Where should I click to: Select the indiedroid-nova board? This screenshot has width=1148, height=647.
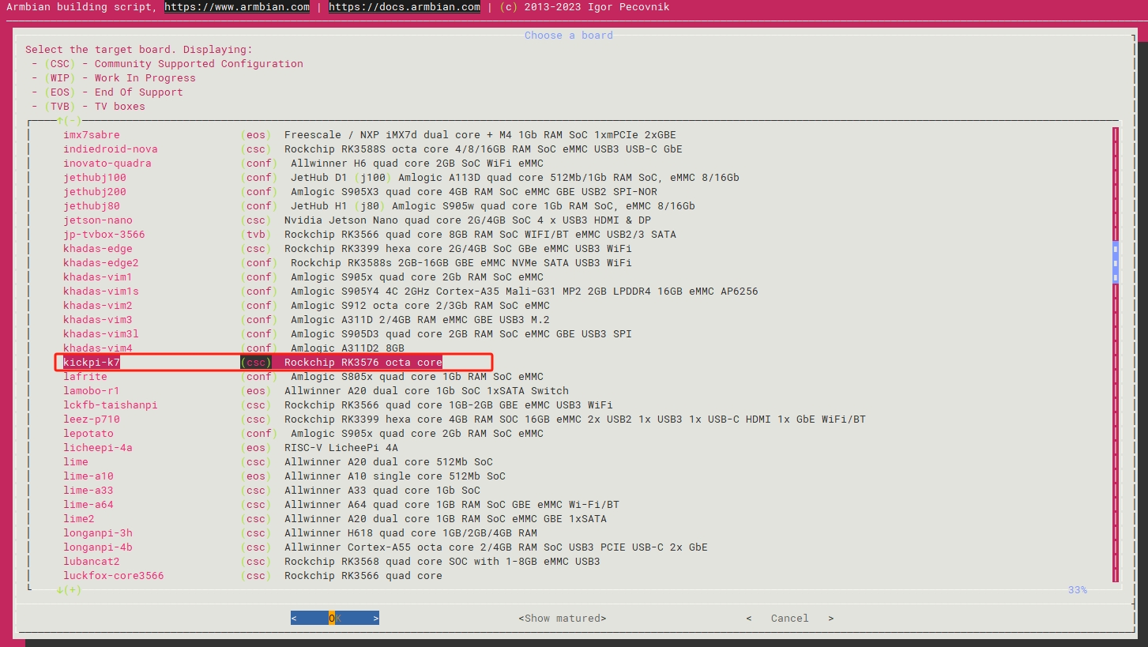coord(110,149)
